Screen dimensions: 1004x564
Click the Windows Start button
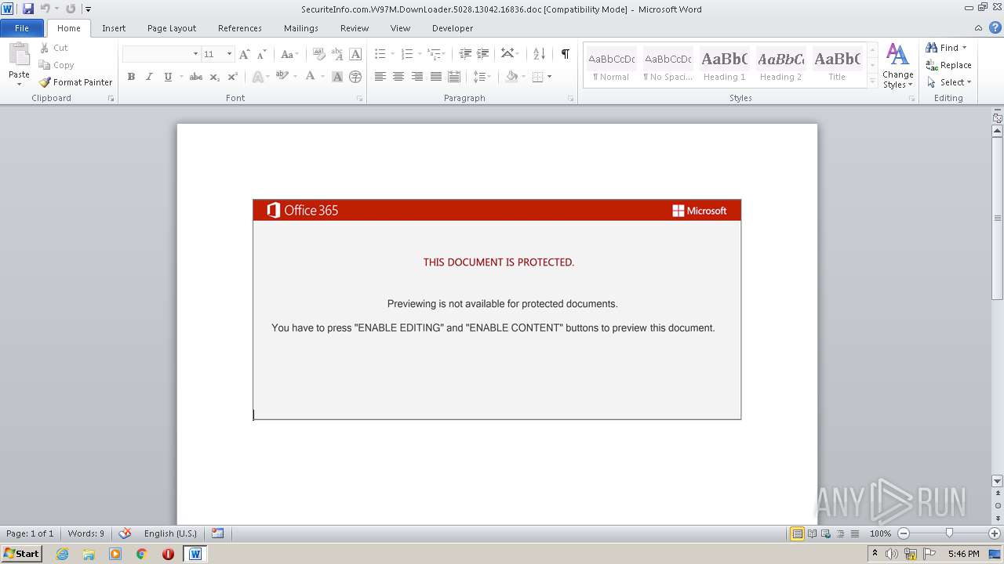(22, 554)
